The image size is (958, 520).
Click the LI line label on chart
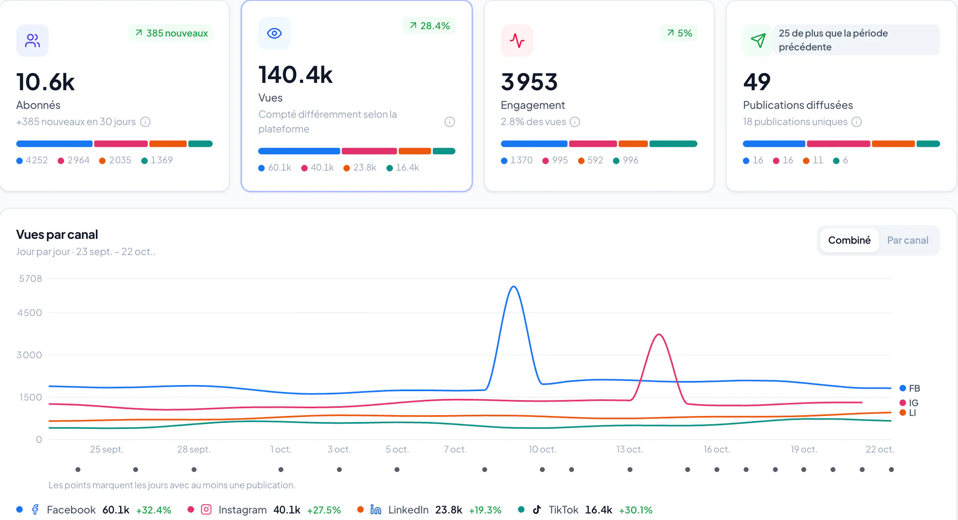(x=908, y=413)
